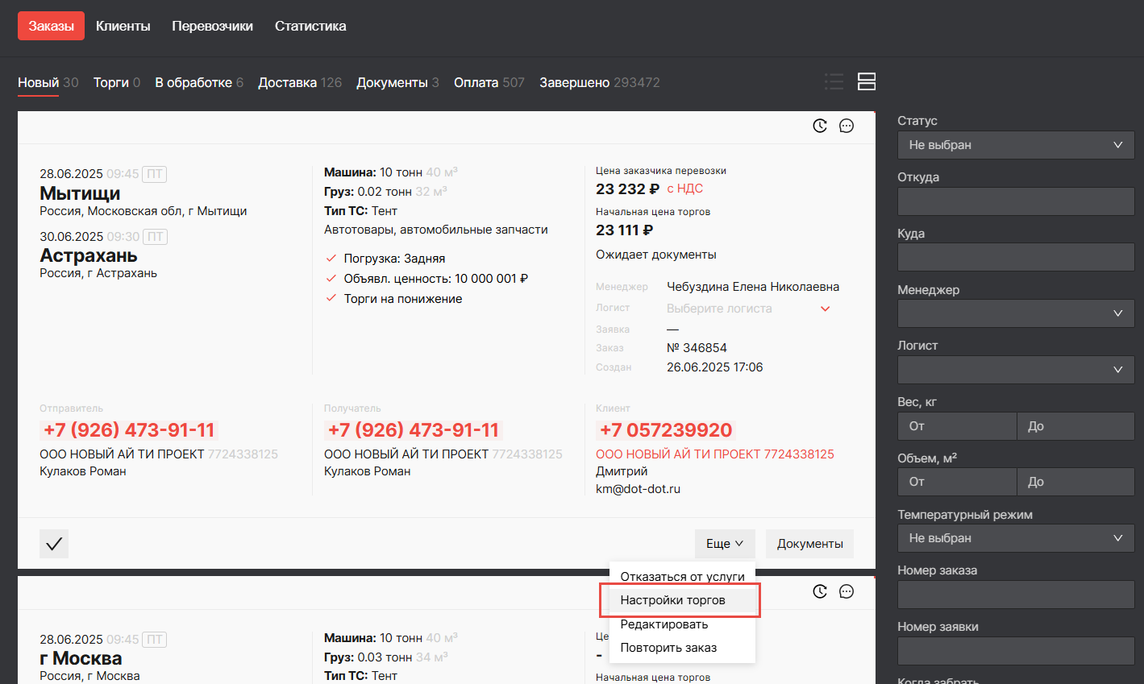
Task: Open Документы button on Мытищи order
Action: point(810,544)
